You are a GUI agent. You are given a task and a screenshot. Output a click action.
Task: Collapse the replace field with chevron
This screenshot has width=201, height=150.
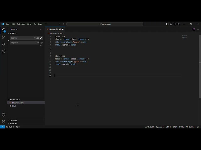[x=8, y=40]
